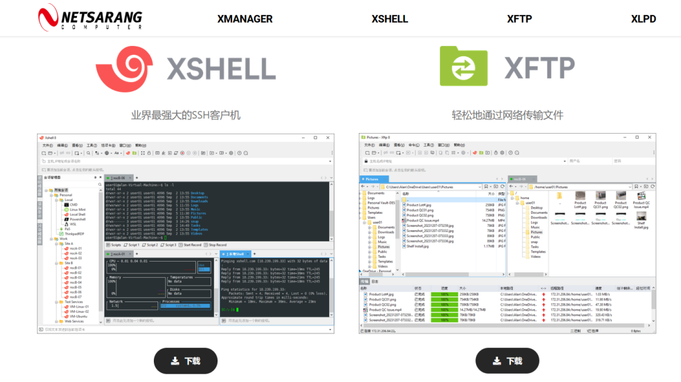Go to the XMANAGER navigation link
Screen dimensions: 681x382
click(x=245, y=19)
